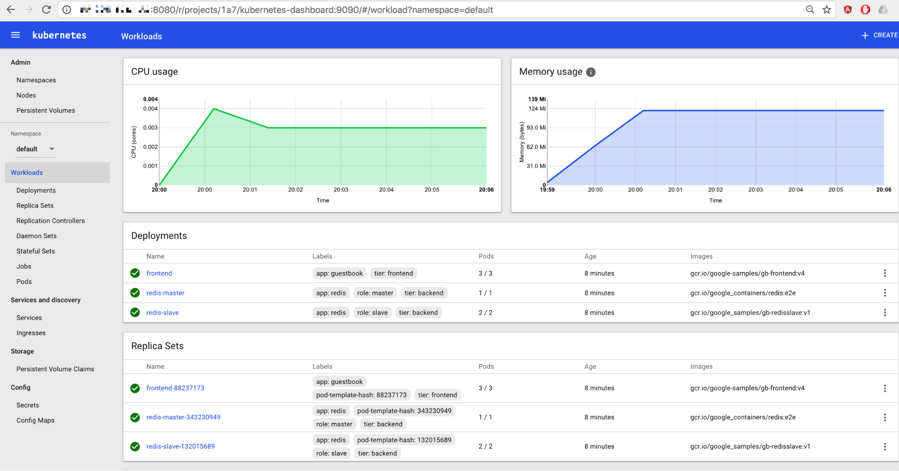Open Services in sidebar
This screenshot has height=471, width=899.
(29, 318)
